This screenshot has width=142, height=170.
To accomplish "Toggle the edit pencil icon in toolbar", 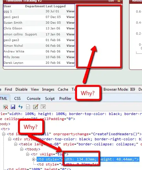I will (36, 107).
